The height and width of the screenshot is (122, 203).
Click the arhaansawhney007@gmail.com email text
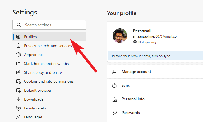pyautogui.click(x=156, y=36)
